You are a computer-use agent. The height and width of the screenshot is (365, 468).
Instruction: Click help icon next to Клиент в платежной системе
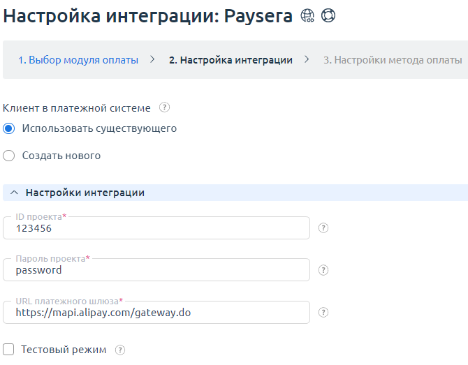point(164,107)
